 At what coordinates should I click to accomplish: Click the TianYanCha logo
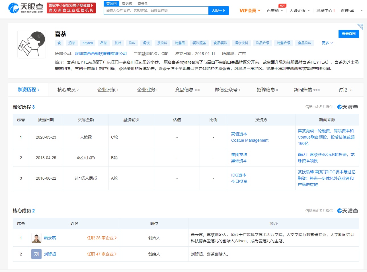[x=26, y=8]
